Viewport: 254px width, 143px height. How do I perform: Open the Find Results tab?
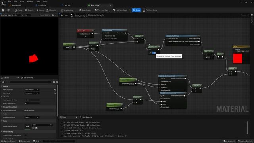[86, 117]
